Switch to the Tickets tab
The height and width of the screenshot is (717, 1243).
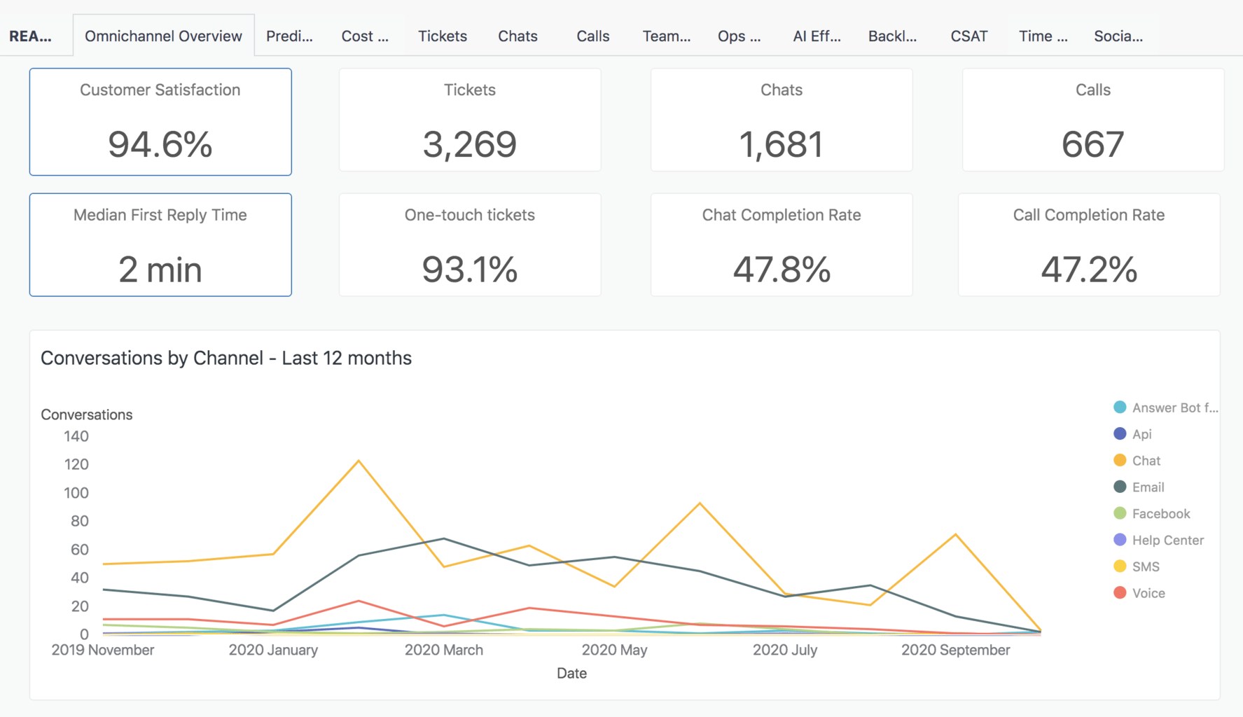pos(442,36)
